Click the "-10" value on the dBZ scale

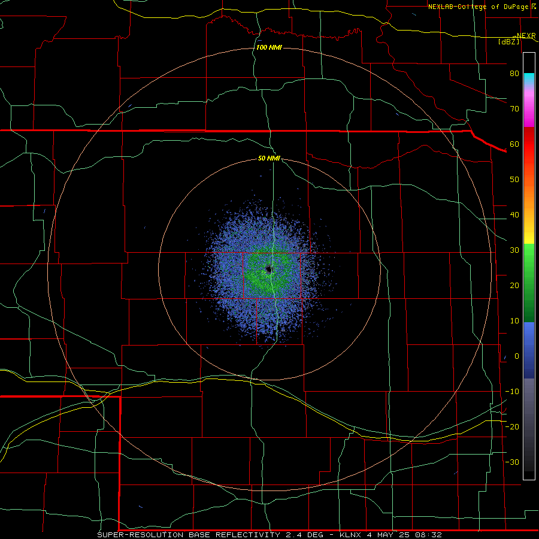point(512,392)
